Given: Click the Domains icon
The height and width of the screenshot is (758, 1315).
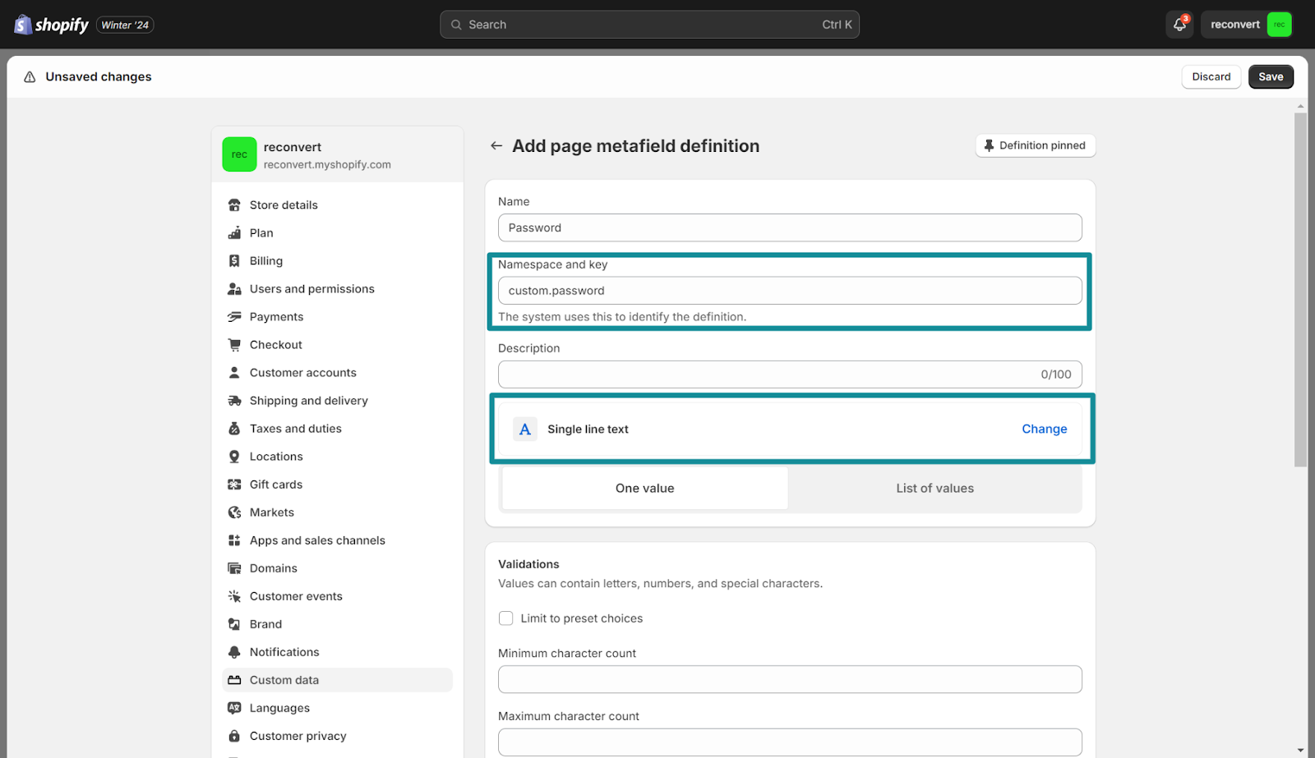Looking at the screenshot, I should click(x=234, y=568).
